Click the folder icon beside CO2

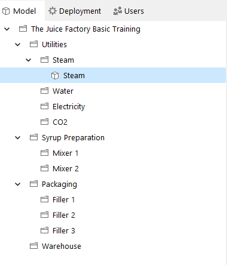click(x=44, y=122)
